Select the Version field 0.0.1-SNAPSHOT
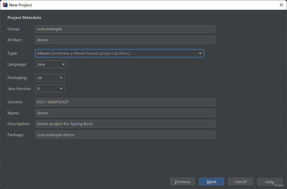The image size is (287, 189). tap(125, 102)
